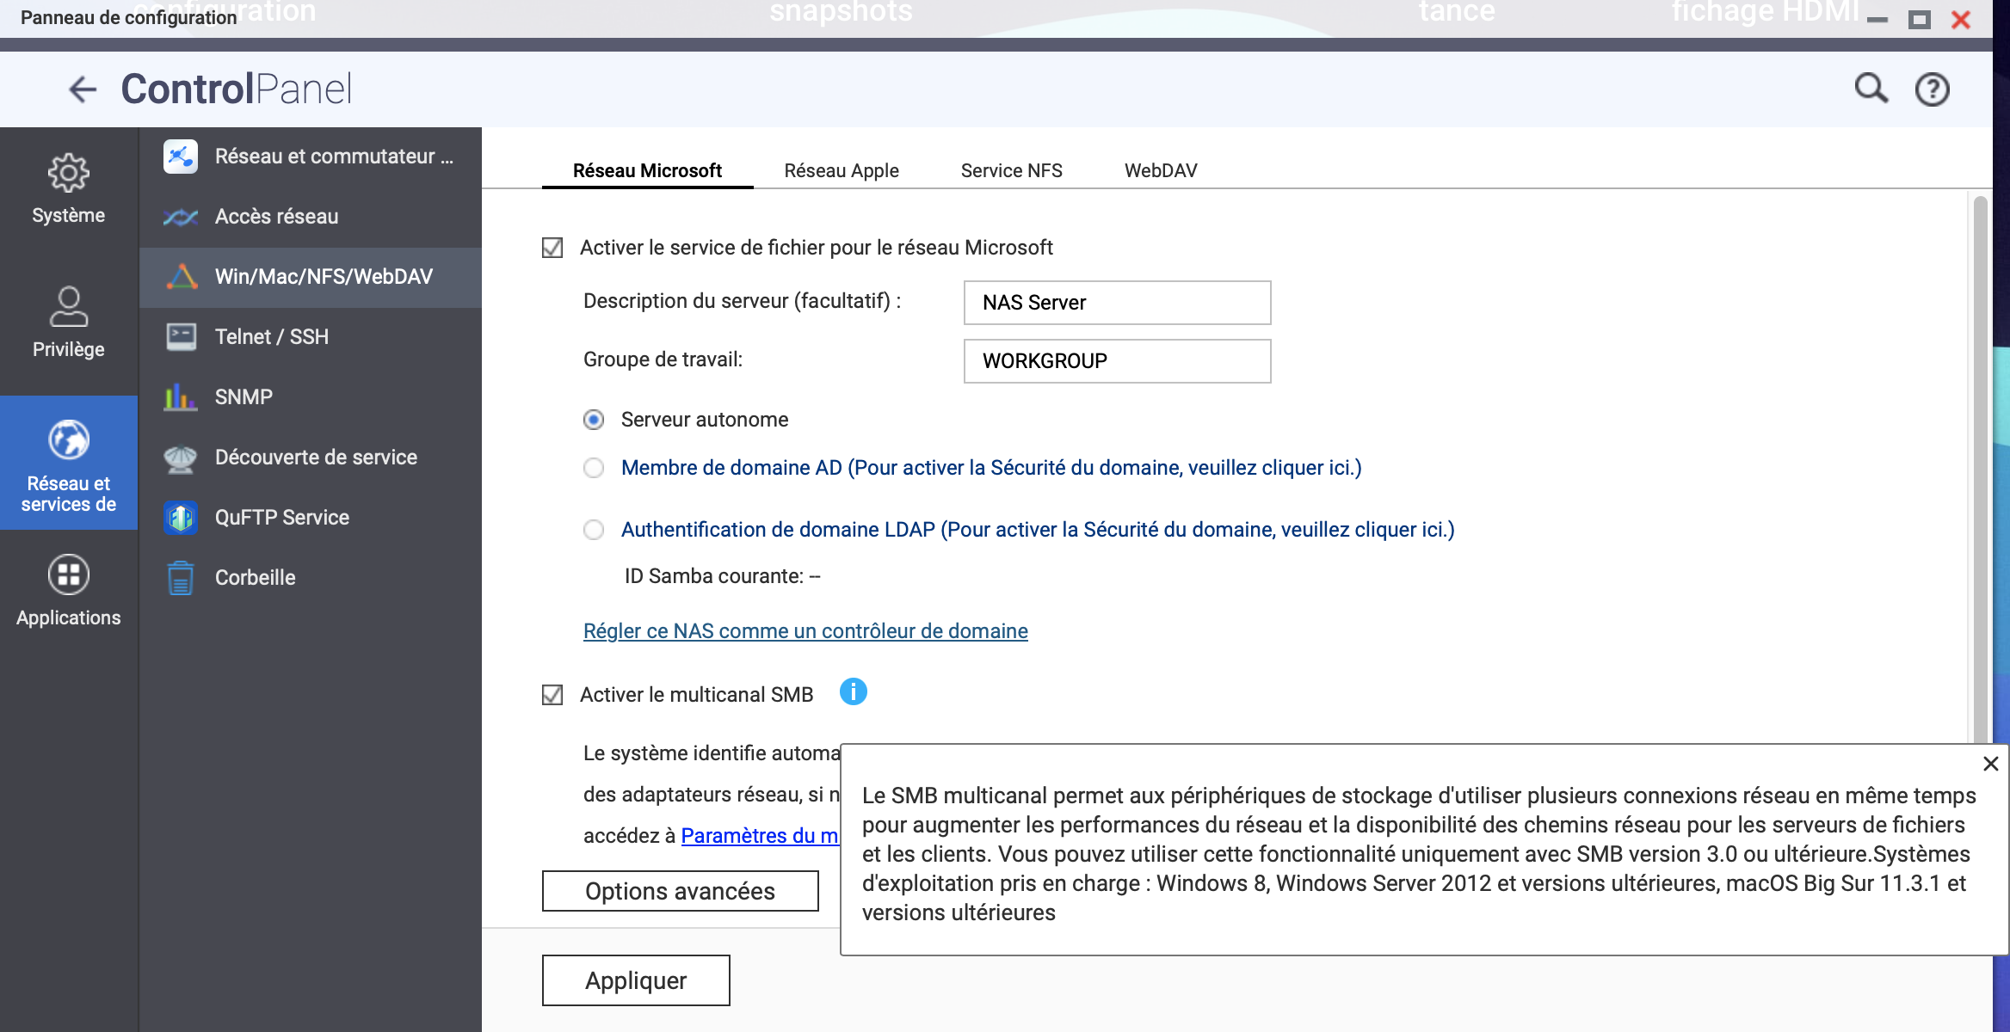Select Authentification de domaine LDAP radio
Image resolution: width=2010 pixels, height=1032 pixels.
coord(594,530)
